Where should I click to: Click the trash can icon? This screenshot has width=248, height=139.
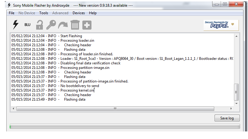pyautogui.click(x=75, y=25)
